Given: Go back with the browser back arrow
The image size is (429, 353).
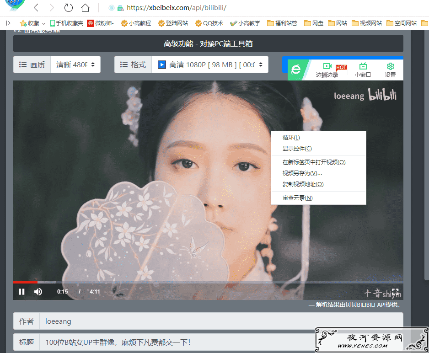Looking at the screenshot, I should 36,8.
